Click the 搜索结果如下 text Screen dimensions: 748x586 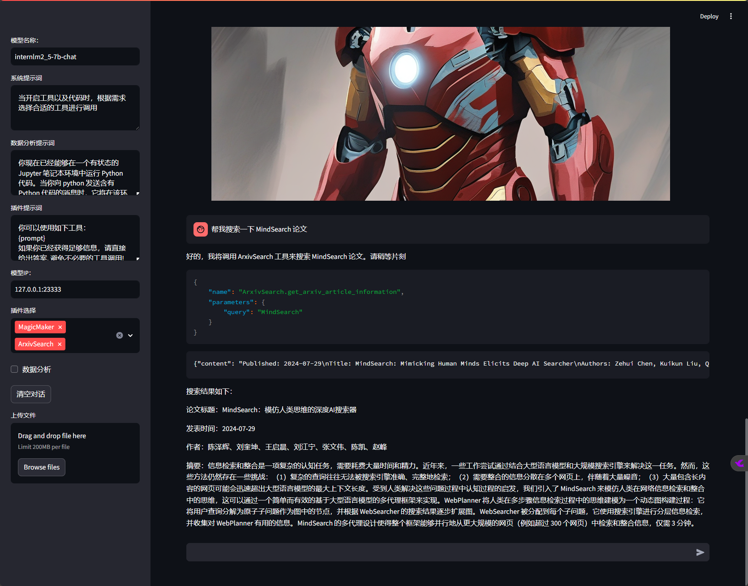point(210,392)
